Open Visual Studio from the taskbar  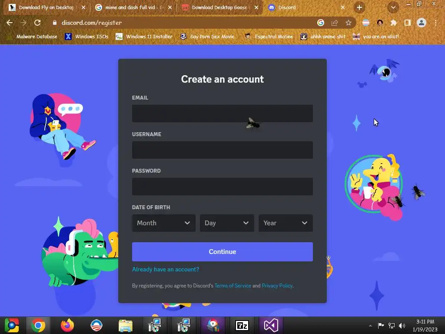(271, 325)
